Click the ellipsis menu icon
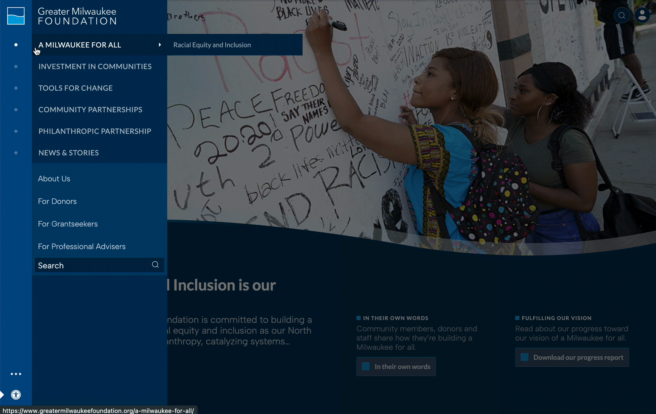The width and height of the screenshot is (656, 414). [16, 374]
